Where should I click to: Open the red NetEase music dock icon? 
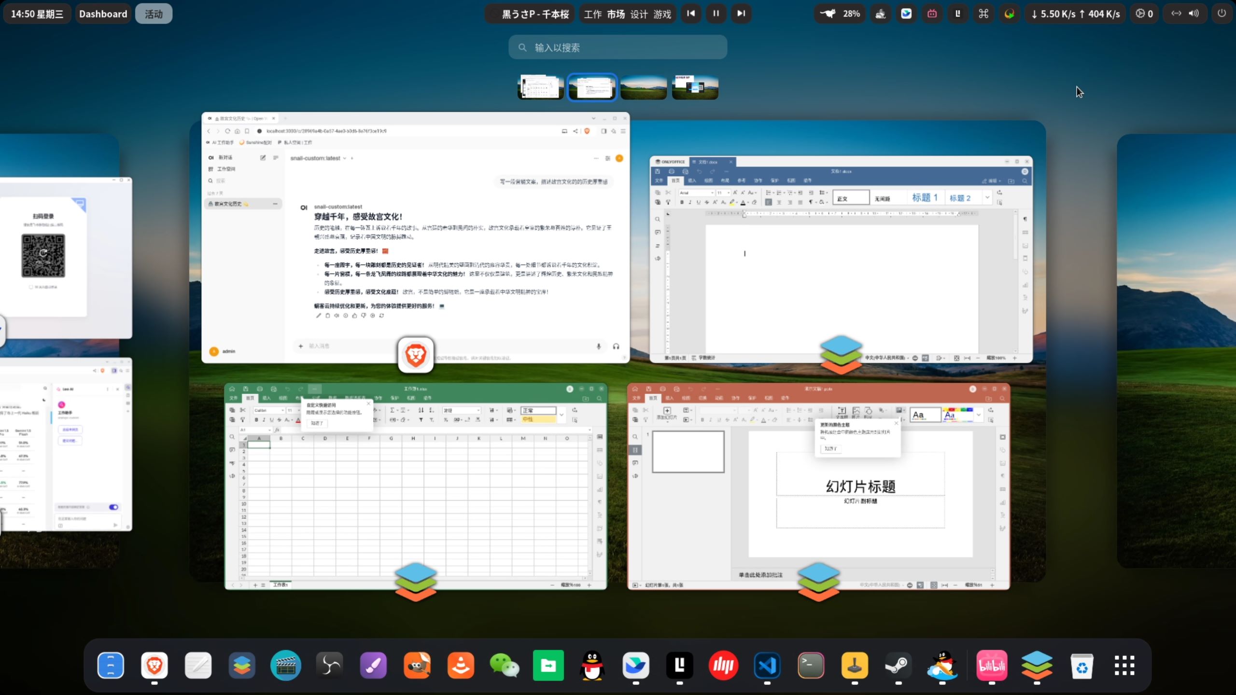coord(723,666)
